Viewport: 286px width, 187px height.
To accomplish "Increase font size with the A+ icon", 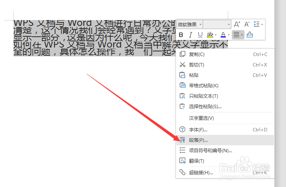I will coord(237,24).
